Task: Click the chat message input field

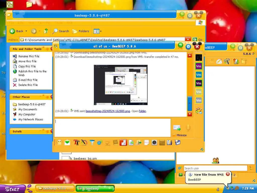Action: point(112,128)
